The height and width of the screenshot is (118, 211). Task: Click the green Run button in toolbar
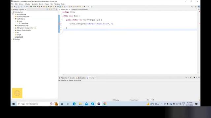tap(31, 7)
